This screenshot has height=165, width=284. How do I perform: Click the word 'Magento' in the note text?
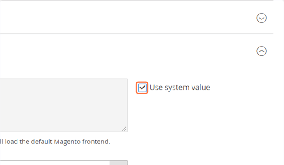[67, 142]
